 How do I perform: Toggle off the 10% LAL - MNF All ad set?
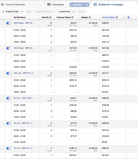click(9, 73)
